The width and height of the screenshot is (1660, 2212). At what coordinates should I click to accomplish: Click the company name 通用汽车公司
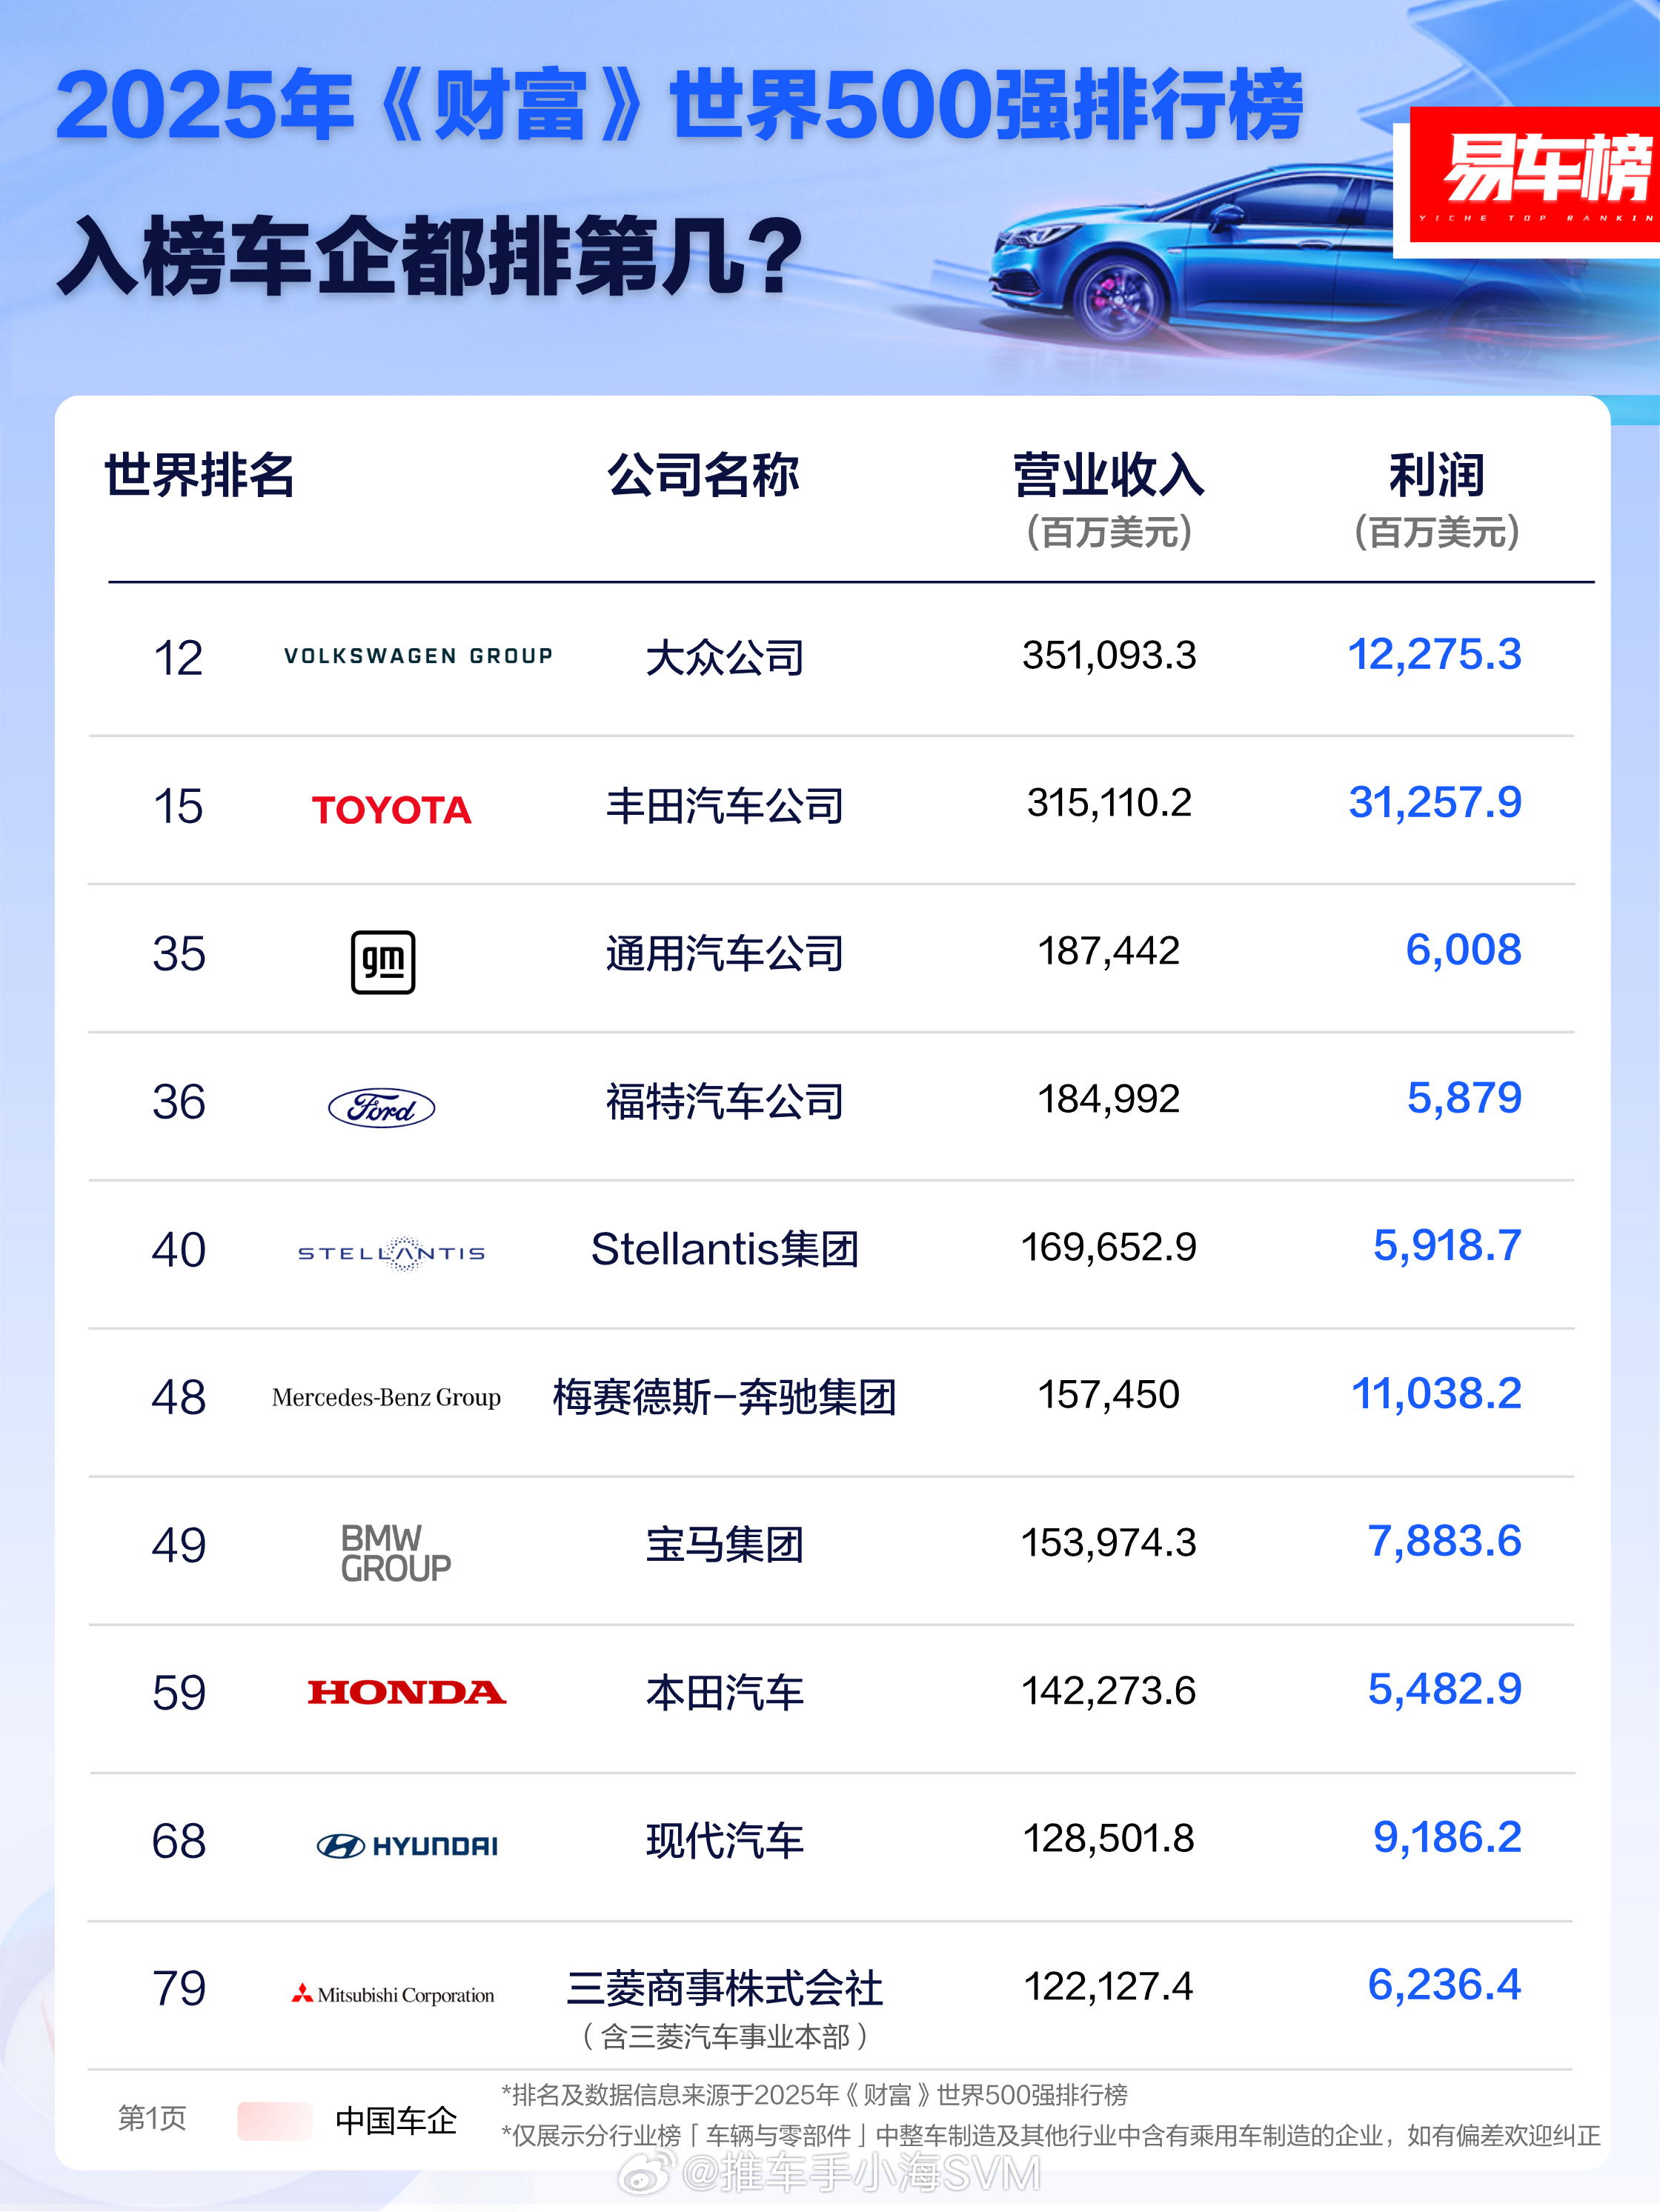pos(725,954)
